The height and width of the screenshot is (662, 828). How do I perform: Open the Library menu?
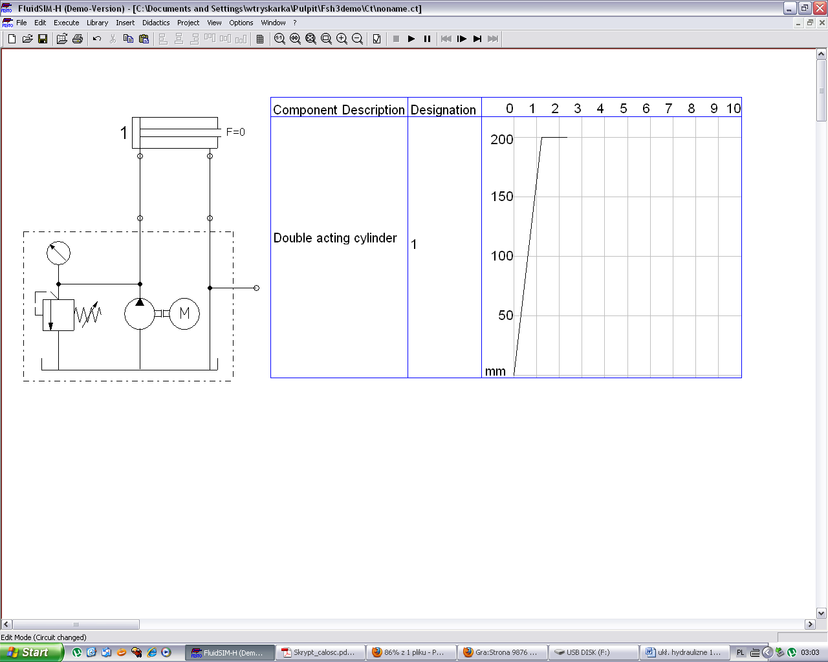97,23
